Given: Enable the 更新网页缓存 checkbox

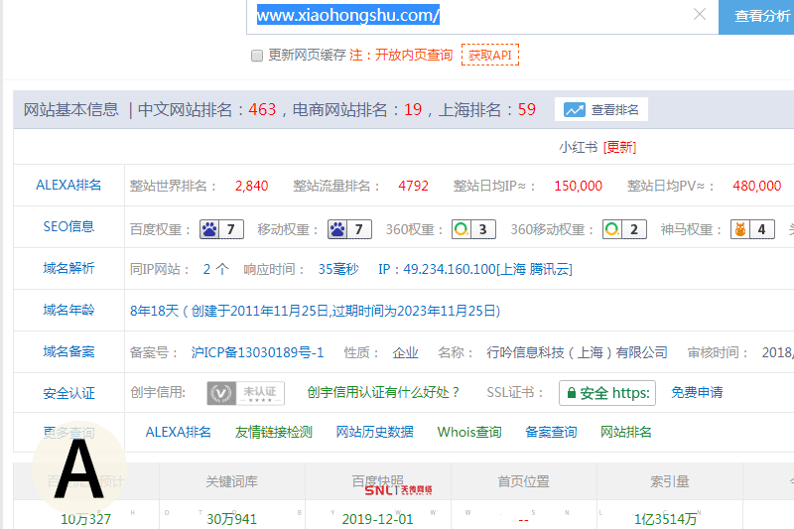Looking at the screenshot, I should click(257, 56).
